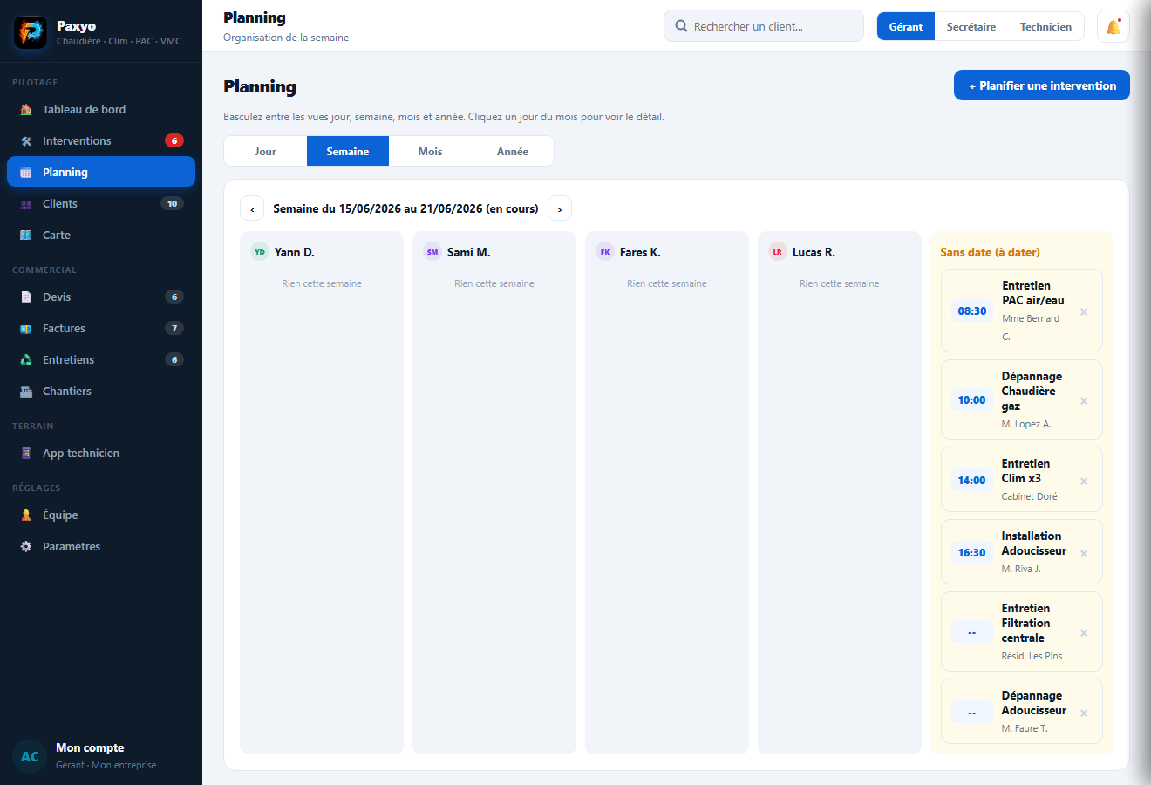
Task: Click Factures count badge 7
Action: pyautogui.click(x=174, y=328)
